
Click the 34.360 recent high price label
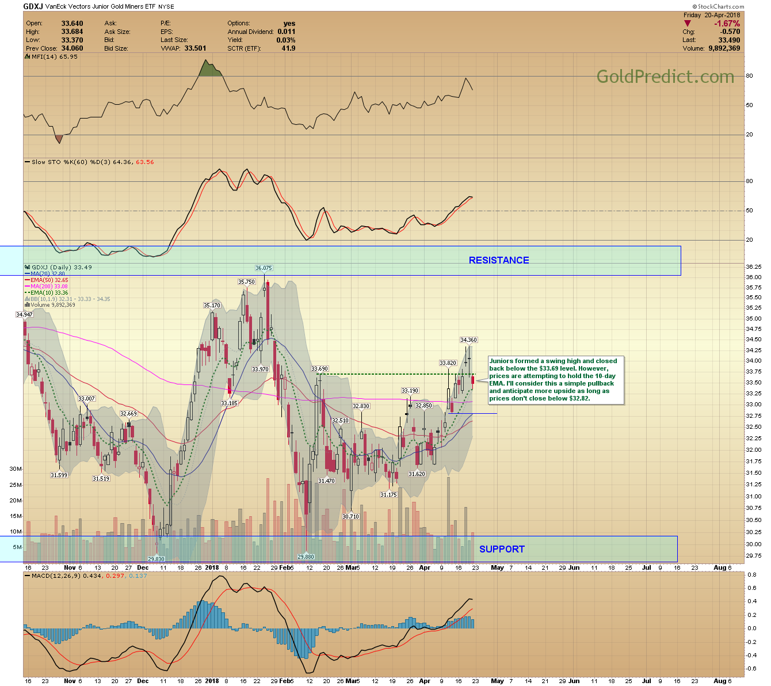(468, 340)
